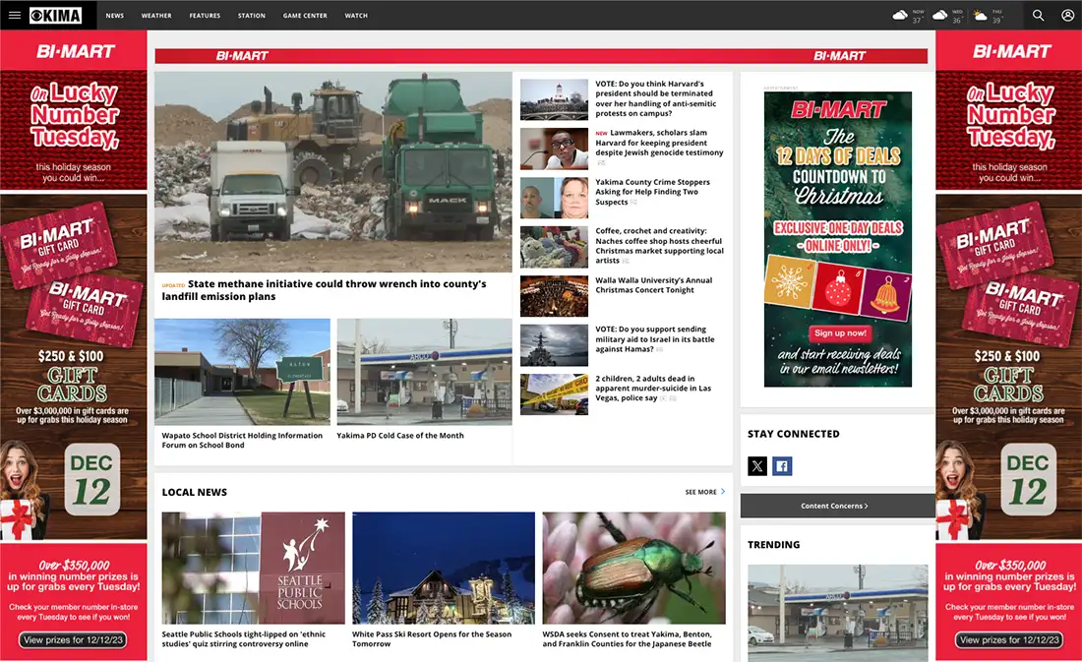Open the hamburger menu icon
1082x662 pixels.
[15, 15]
